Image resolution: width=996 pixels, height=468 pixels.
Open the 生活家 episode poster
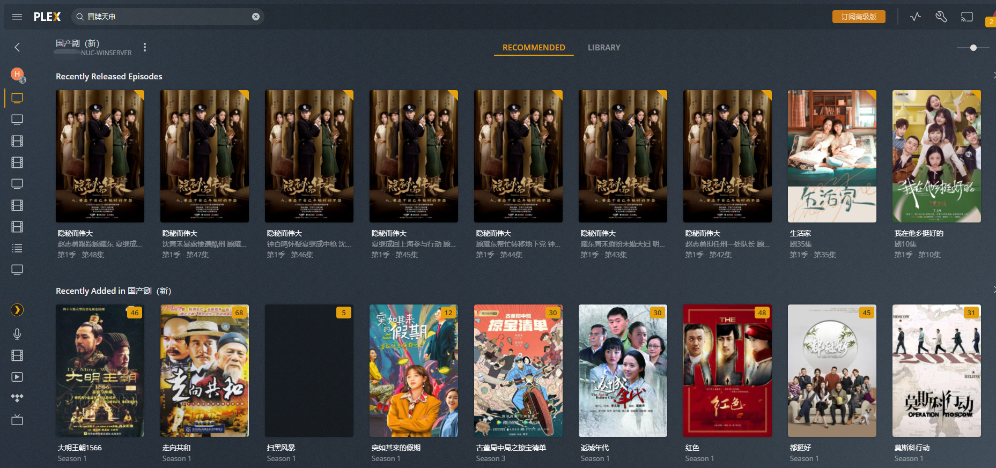[832, 156]
